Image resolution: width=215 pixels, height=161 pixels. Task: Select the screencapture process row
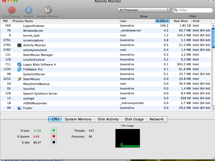click(x=106, y=40)
